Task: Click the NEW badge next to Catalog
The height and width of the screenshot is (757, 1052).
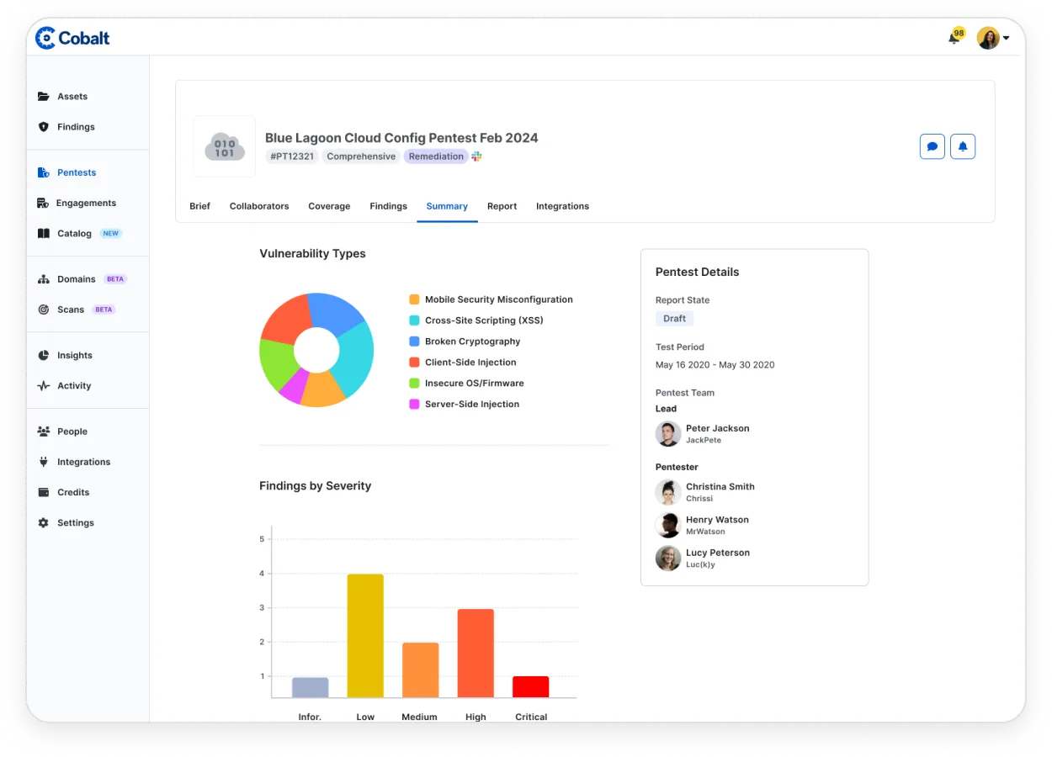Action: click(x=111, y=234)
